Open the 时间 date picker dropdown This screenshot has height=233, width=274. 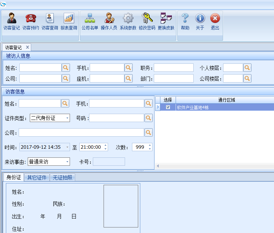coord(67,147)
